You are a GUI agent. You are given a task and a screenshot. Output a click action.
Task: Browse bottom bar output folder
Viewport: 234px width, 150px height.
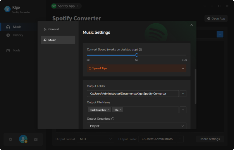(x=180, y=139)
